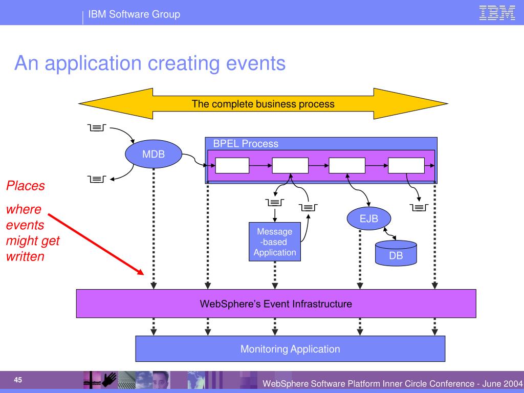The width and height of the screenshot is (524, 393).
Task: Click the red word 'written'
Action: pos(25,256)
